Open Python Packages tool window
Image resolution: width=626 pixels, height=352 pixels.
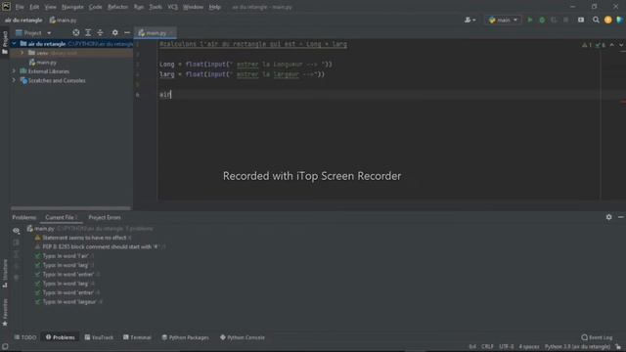[185, 337]
